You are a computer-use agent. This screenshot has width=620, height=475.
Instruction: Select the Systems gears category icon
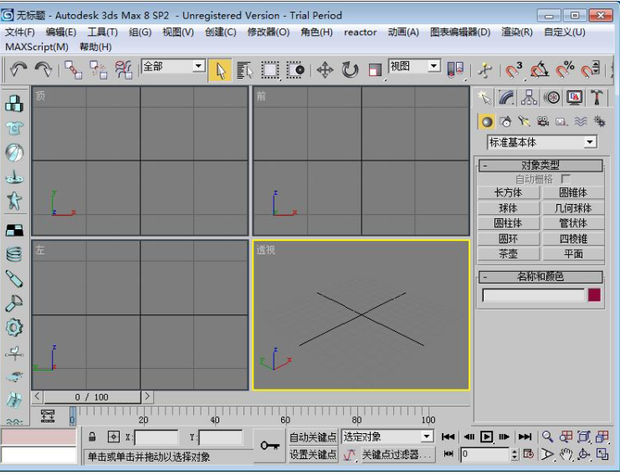tap(599, 122)
